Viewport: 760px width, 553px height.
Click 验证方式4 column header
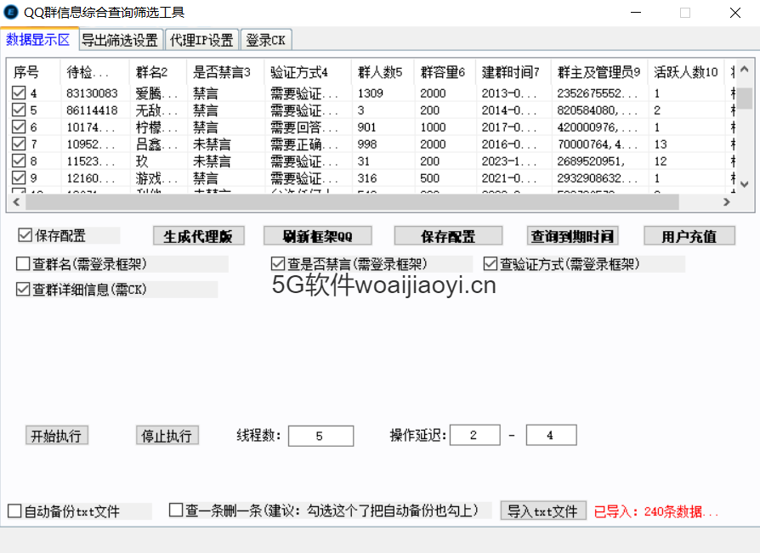tap(308, 72)
